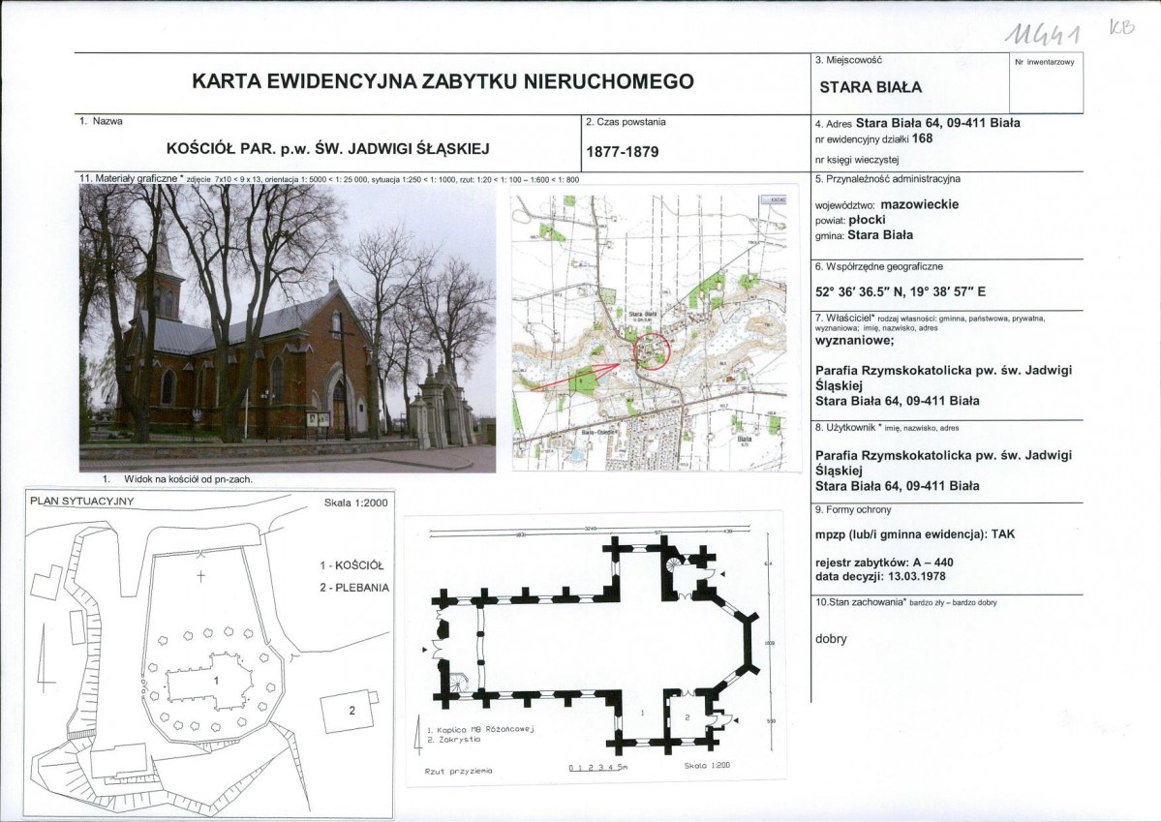
Task: Click the geographic coordinates text
Action: 901,291
